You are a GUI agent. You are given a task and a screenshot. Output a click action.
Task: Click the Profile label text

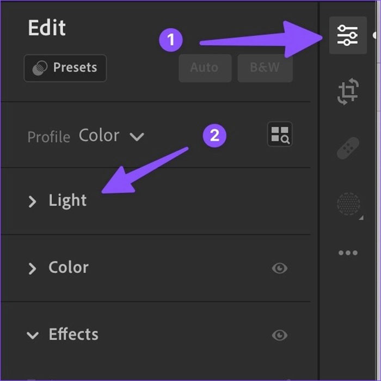(48, 137)
